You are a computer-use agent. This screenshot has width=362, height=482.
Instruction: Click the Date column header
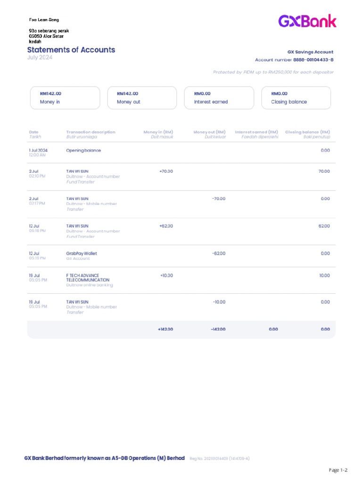pyautogui.click(x=33, y=132)
